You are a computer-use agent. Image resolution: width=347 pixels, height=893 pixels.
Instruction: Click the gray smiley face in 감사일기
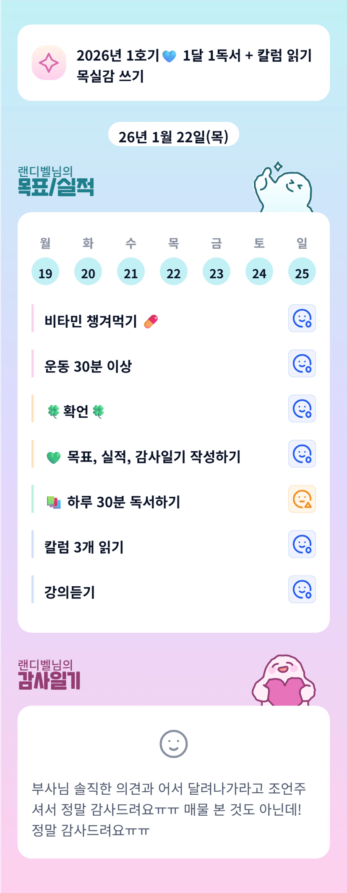tap(173, 744)
